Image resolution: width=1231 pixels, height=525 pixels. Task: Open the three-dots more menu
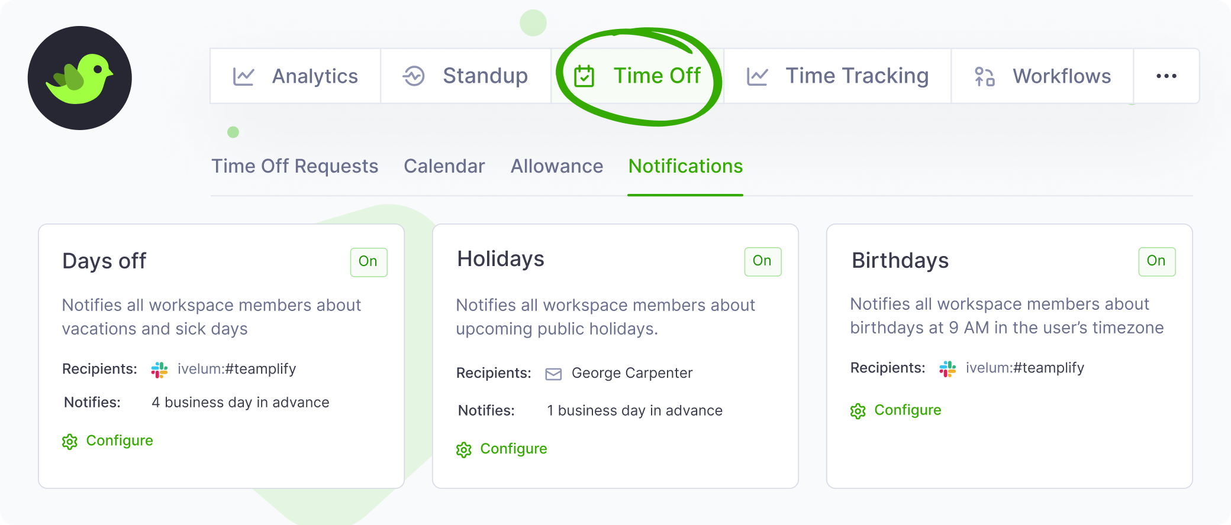click(x=1166, y=76)
